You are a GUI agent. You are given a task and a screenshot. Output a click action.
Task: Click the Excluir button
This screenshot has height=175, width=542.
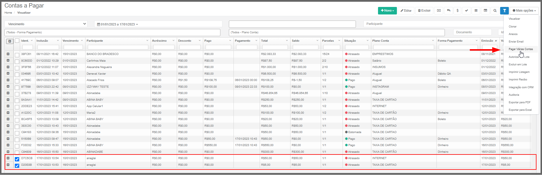coord(424,11)
